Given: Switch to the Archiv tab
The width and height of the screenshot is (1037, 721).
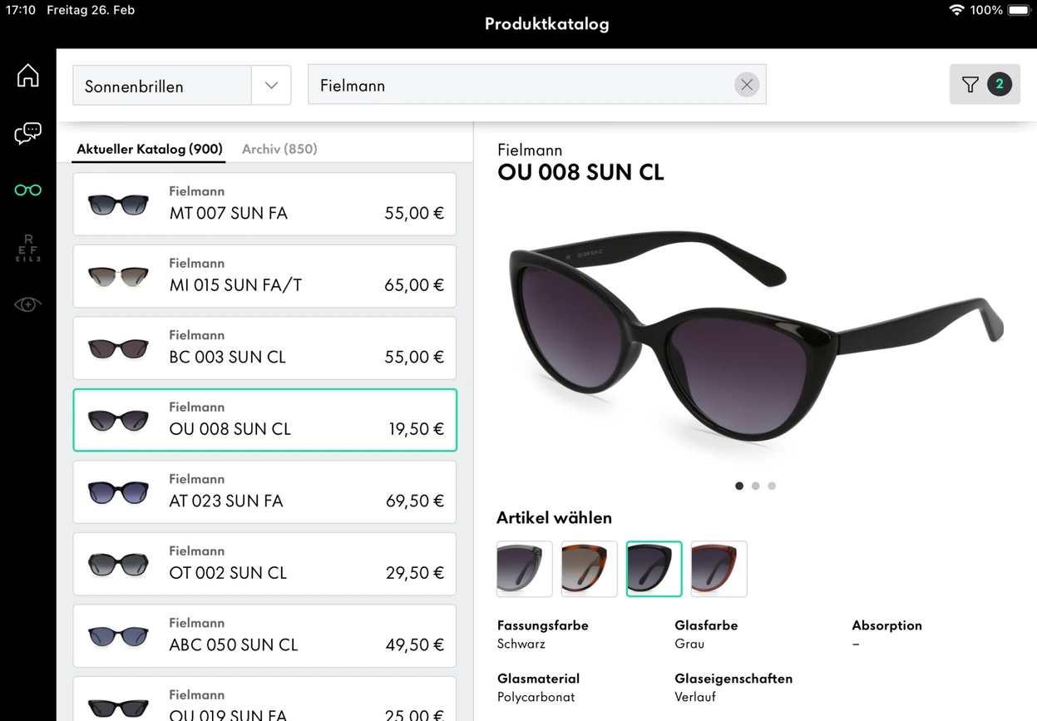Looking at the screenshot, I should click(x=279, y=149).
